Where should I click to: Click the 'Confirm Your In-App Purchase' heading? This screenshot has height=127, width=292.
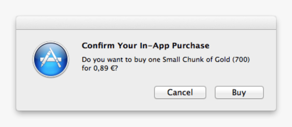(146, 46)
